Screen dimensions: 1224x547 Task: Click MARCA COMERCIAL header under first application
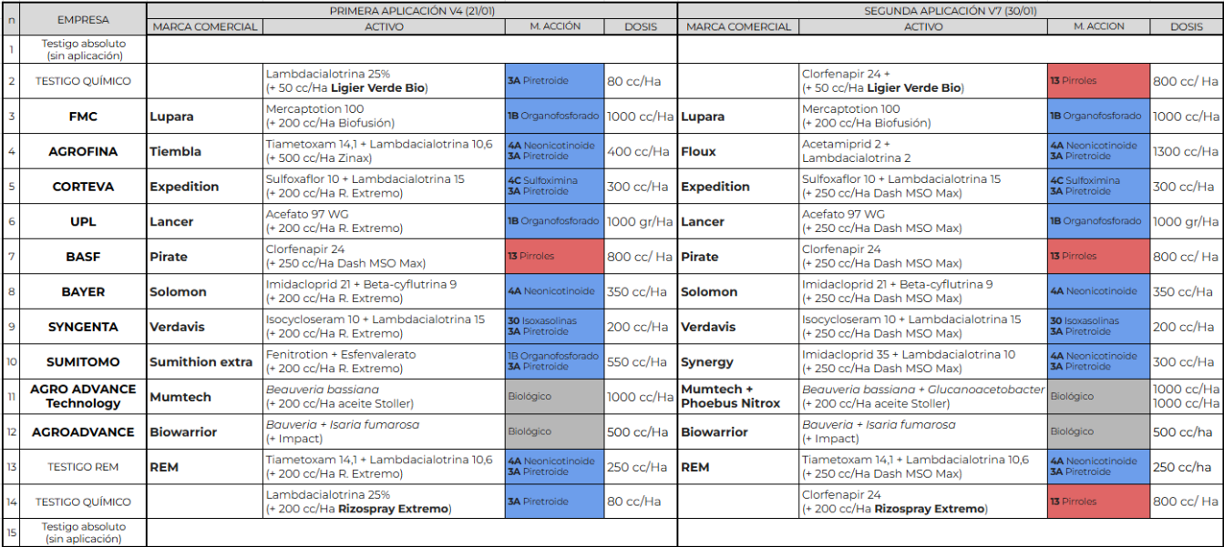(x=205, y=27)
